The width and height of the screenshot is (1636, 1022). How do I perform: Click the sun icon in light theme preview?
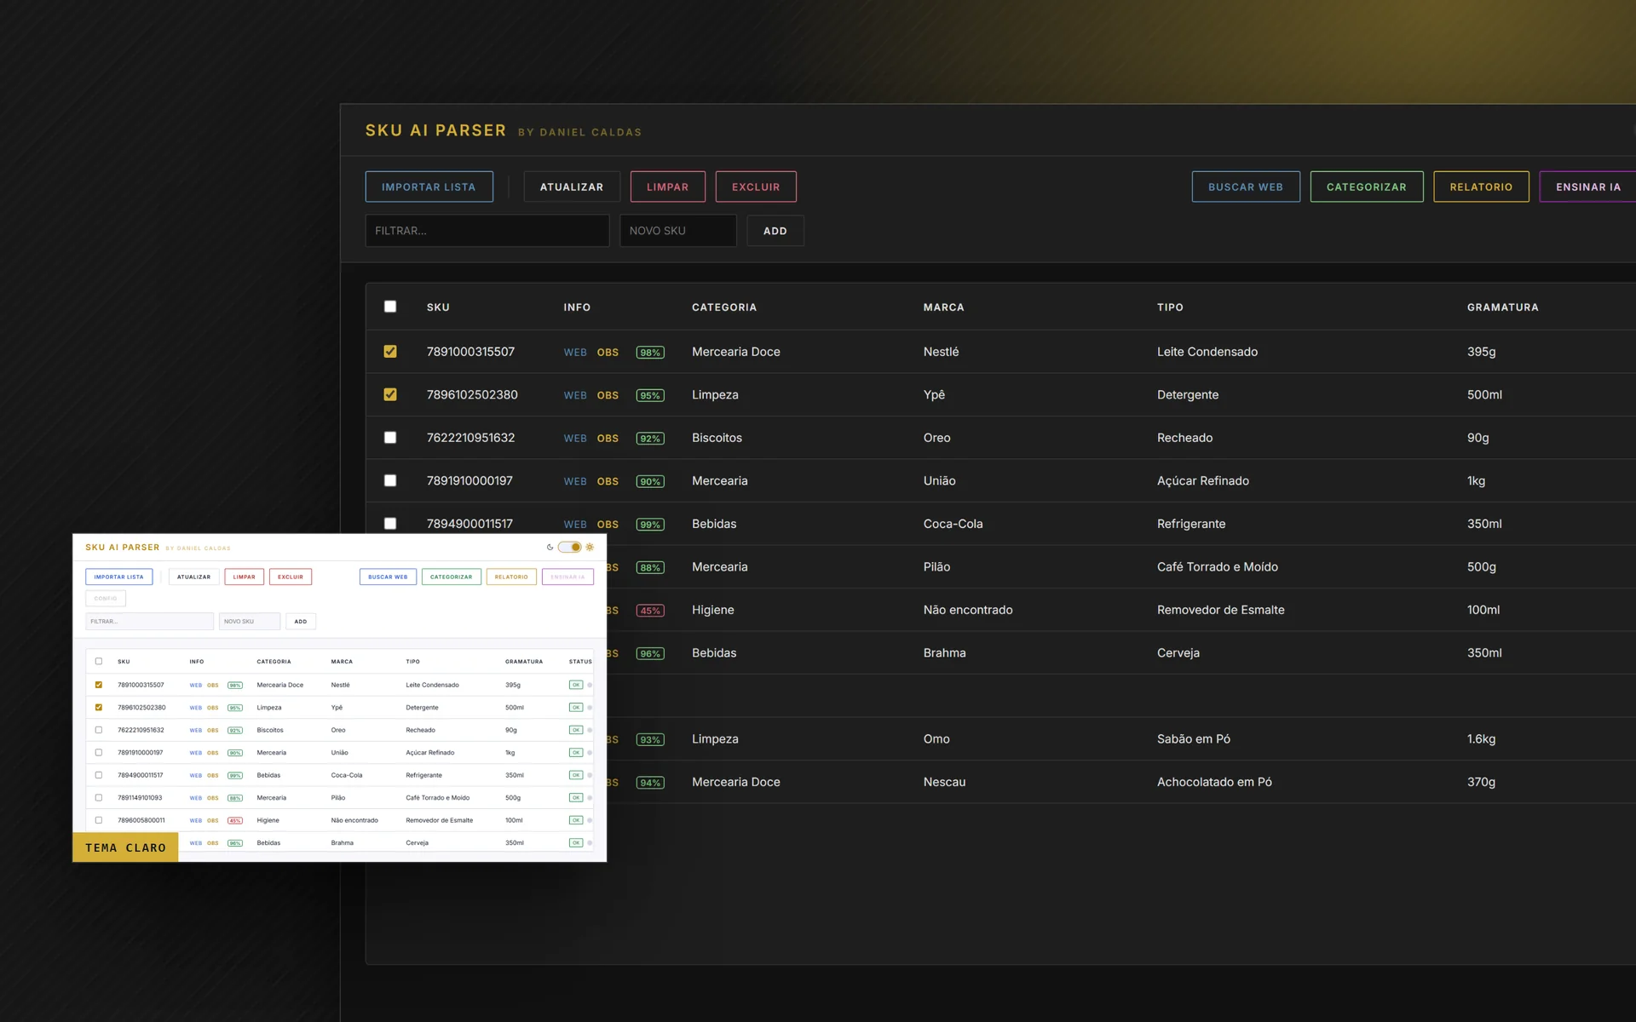tap(590, 548)
